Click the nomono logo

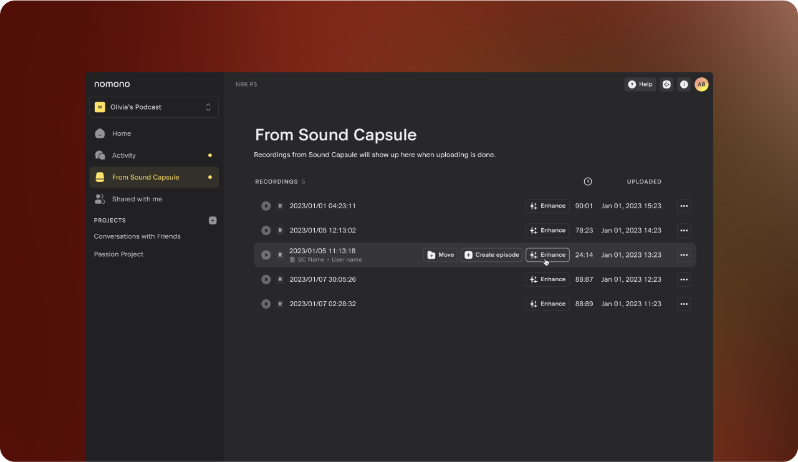(112, 84)
